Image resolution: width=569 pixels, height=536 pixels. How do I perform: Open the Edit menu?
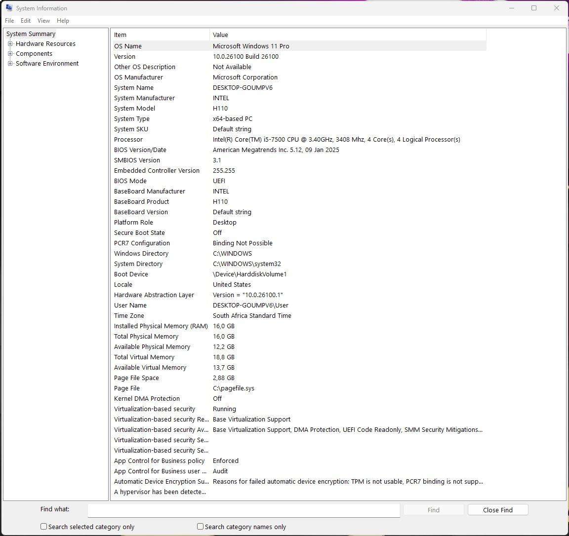[x=25, y=21]
